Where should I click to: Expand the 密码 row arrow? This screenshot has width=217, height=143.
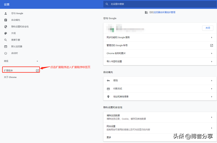[212, 81]
